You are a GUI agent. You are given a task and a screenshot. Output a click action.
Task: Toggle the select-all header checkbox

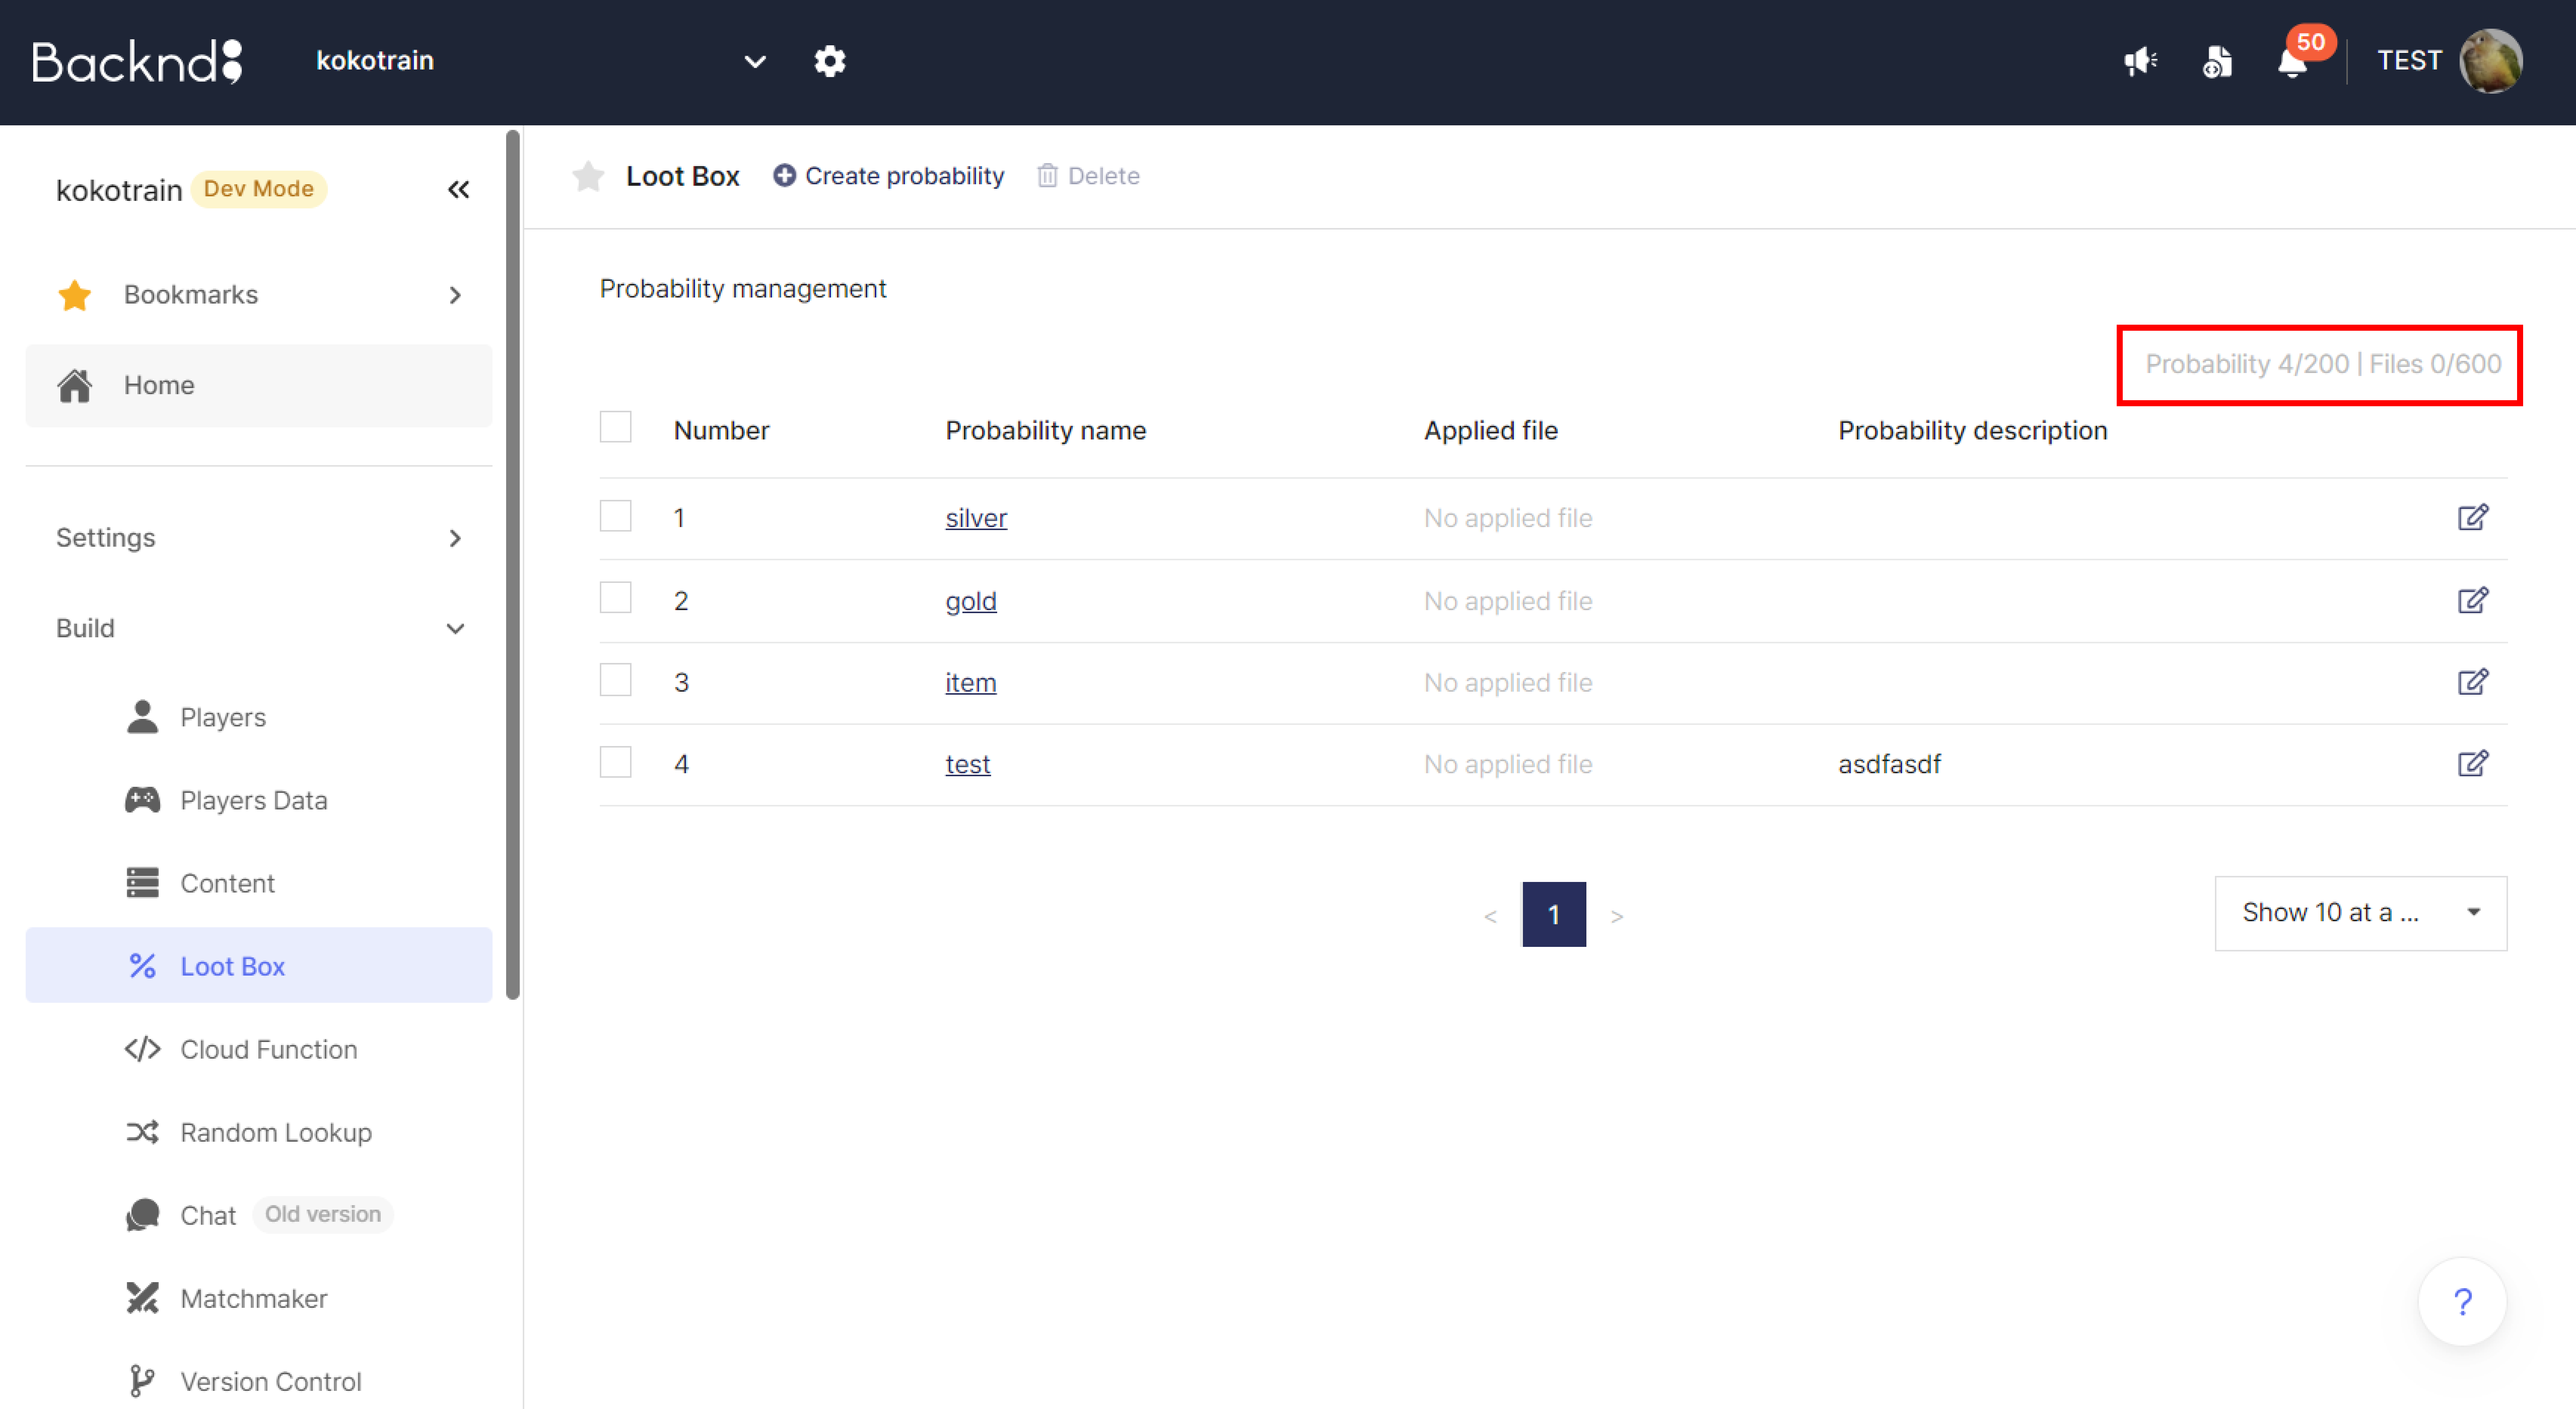(615, 427)
